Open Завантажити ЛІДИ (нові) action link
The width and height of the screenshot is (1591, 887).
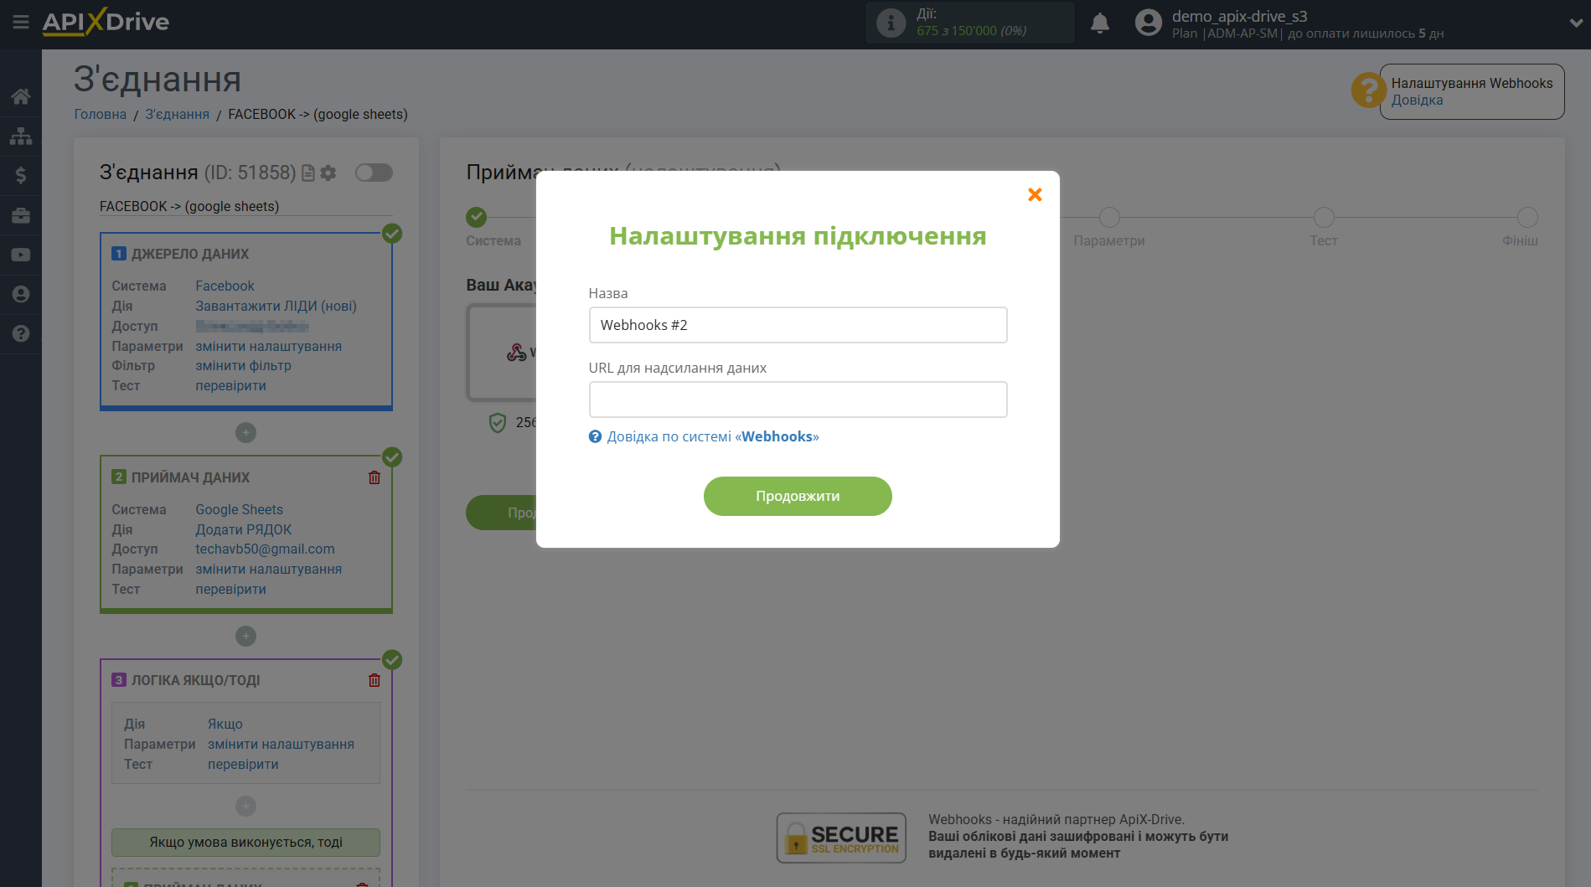click(x=276, y=306)
